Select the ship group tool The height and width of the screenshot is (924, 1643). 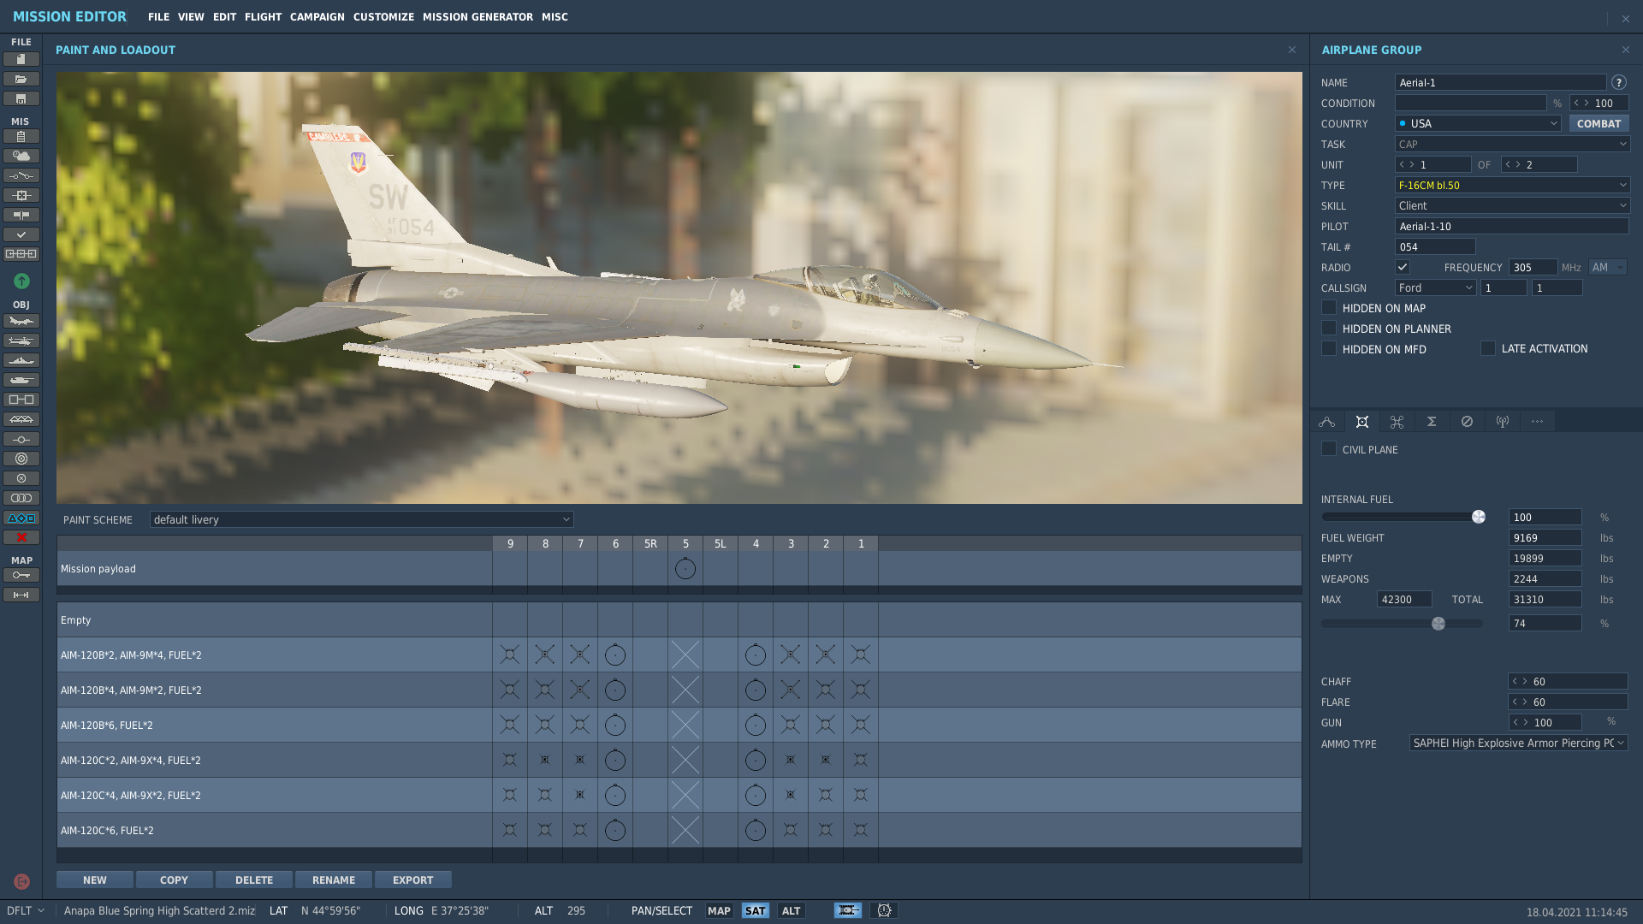21,360
